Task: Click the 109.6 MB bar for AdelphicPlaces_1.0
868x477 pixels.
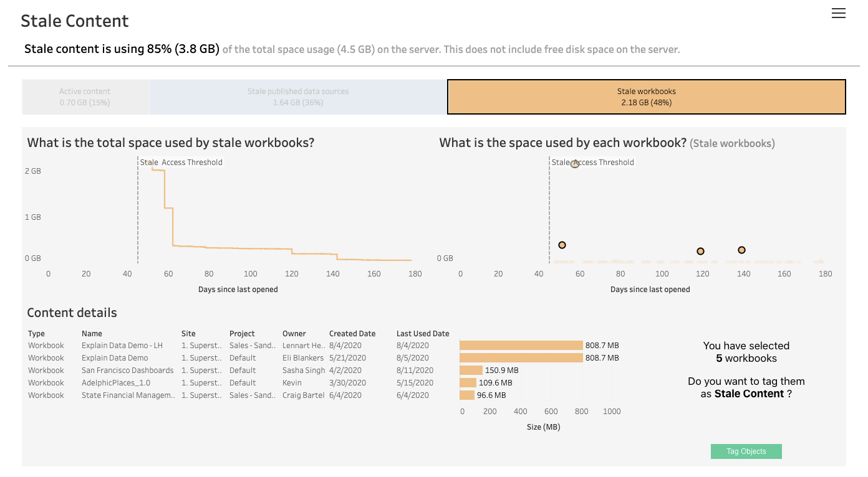Action: pos(468,383)
